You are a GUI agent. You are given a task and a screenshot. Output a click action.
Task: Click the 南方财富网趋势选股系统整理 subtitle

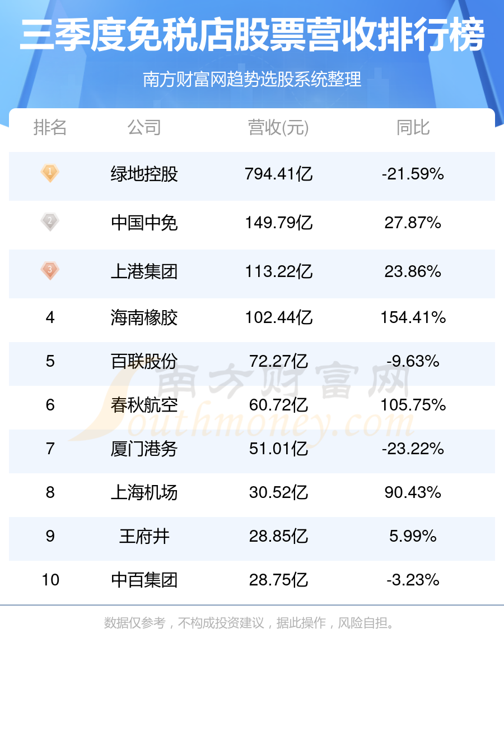tap(252, 80)
